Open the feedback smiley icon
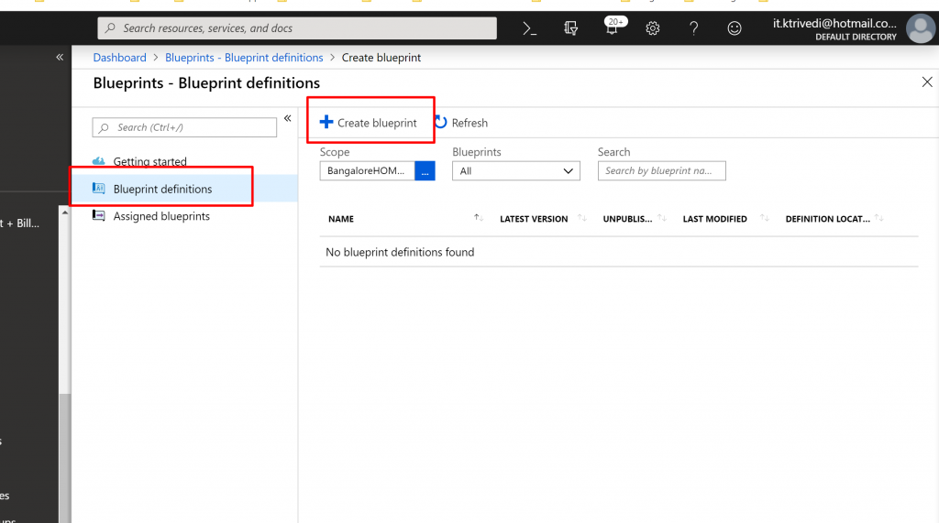The width and height of the screenshot is (939, 523). point(735,28)
